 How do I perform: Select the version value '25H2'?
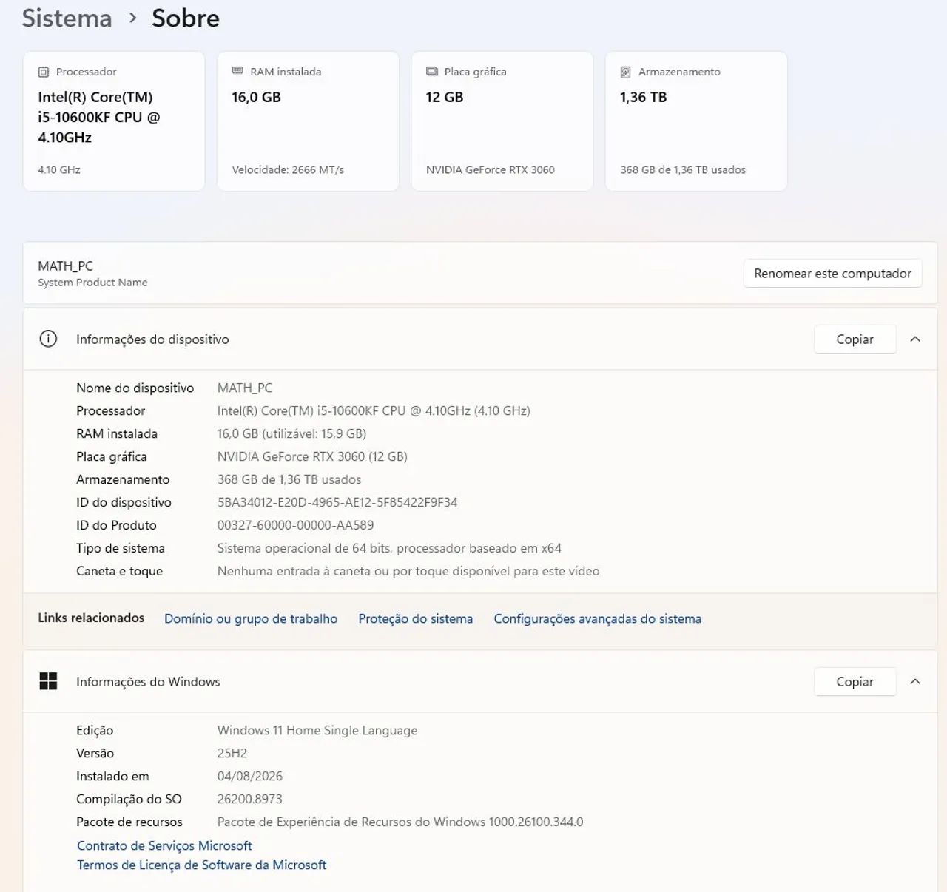232,753
